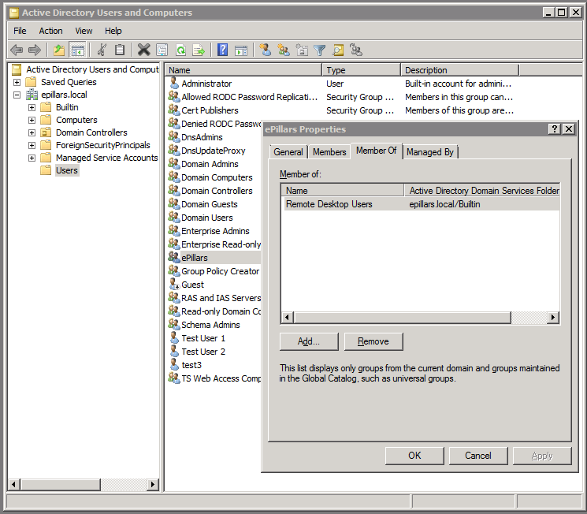Open Properties via the toolbar icon
The image size is (587, 514).
pos(162,50)
